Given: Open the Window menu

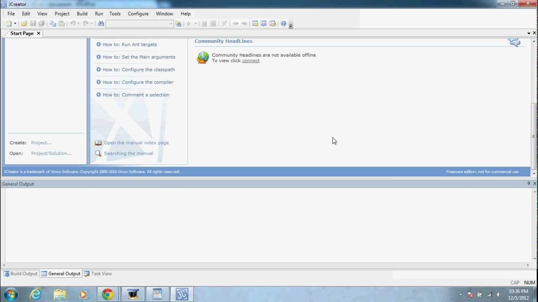Looking at the screenshot, I should [164, 14].
